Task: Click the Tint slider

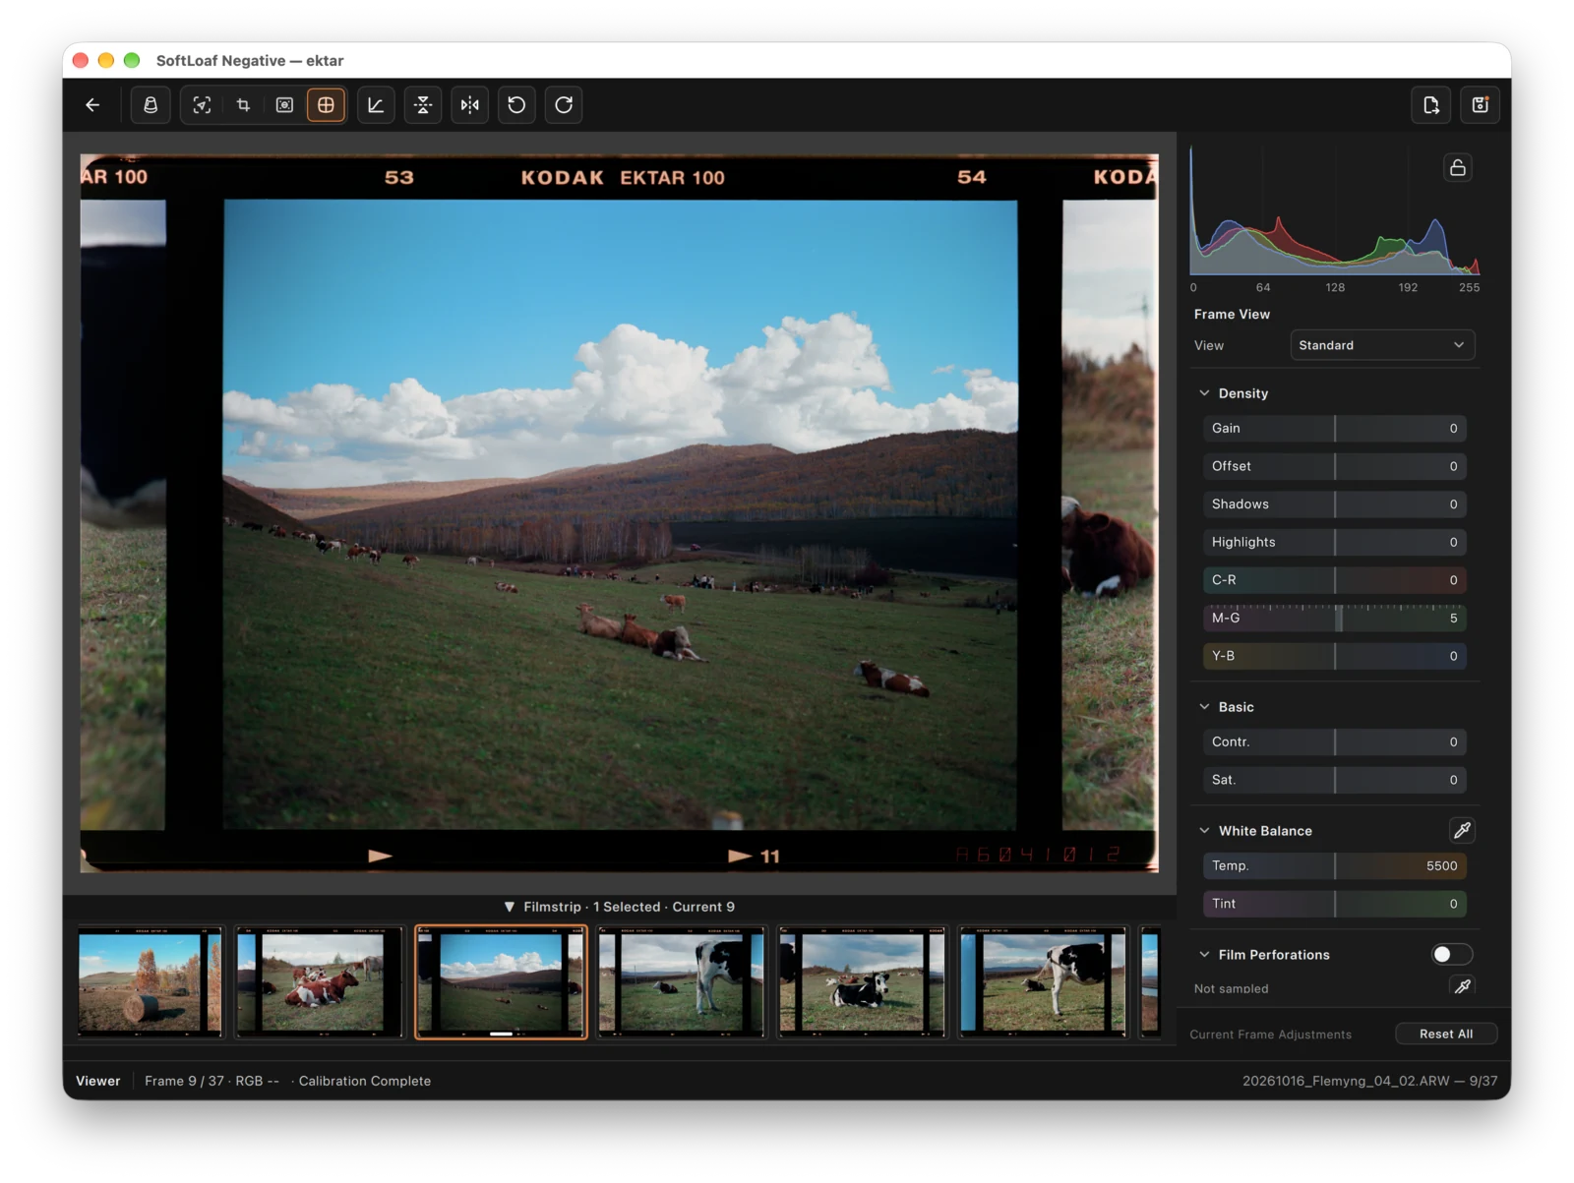Action: click(1335, 905)
